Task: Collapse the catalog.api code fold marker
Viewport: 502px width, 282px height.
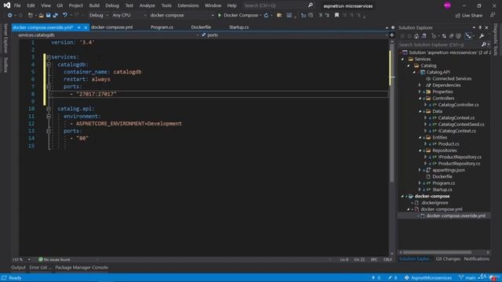Action: coord(49,109)
